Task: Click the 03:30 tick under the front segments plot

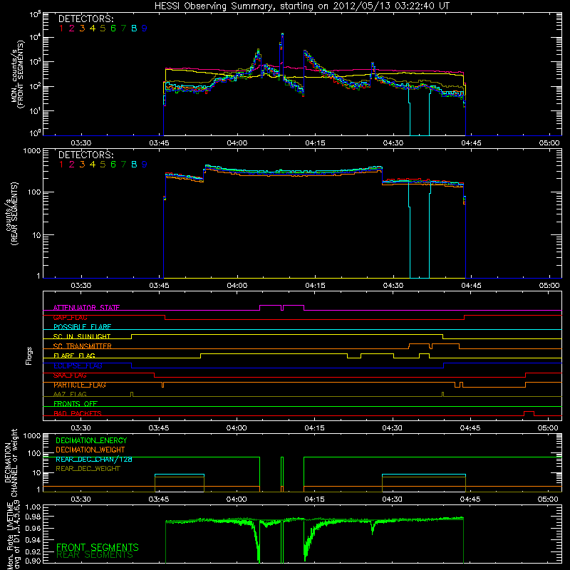Action: tap(81, 143)
